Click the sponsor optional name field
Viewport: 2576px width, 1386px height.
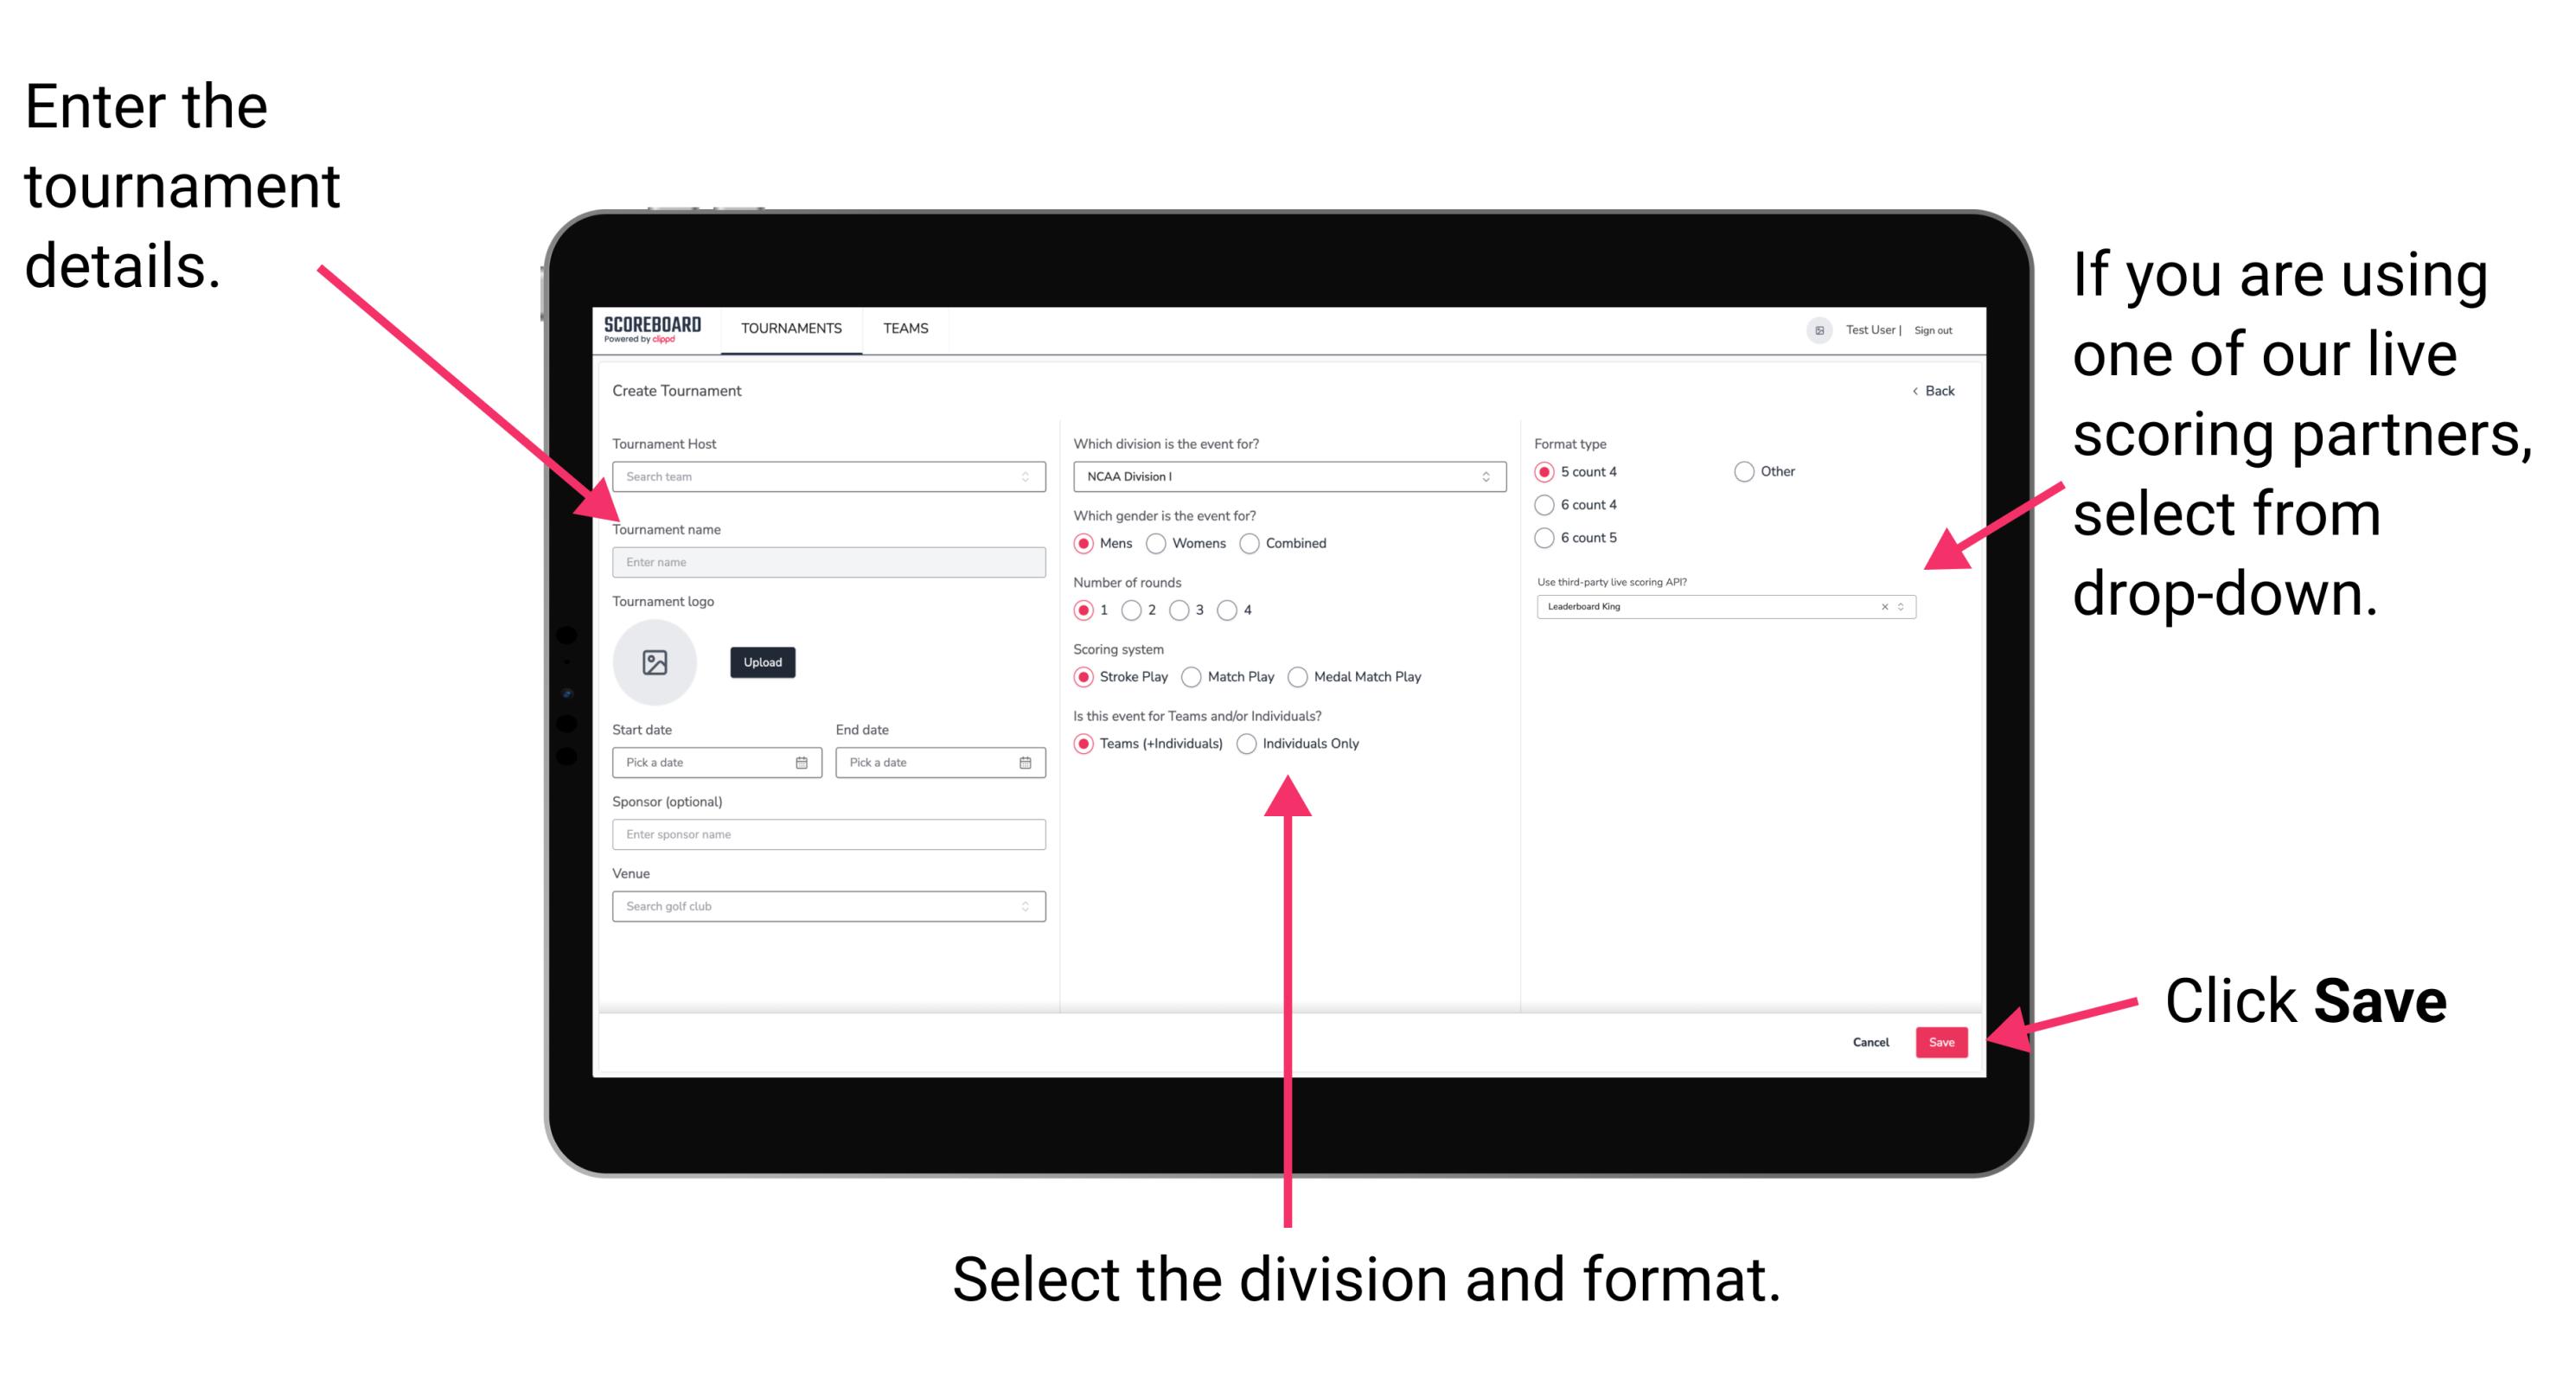coord(825,834)
